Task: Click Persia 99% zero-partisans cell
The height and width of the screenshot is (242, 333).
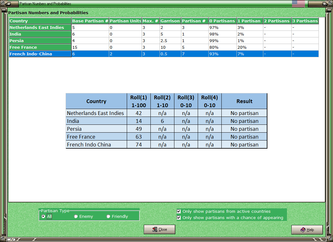Action: [223, 41]
